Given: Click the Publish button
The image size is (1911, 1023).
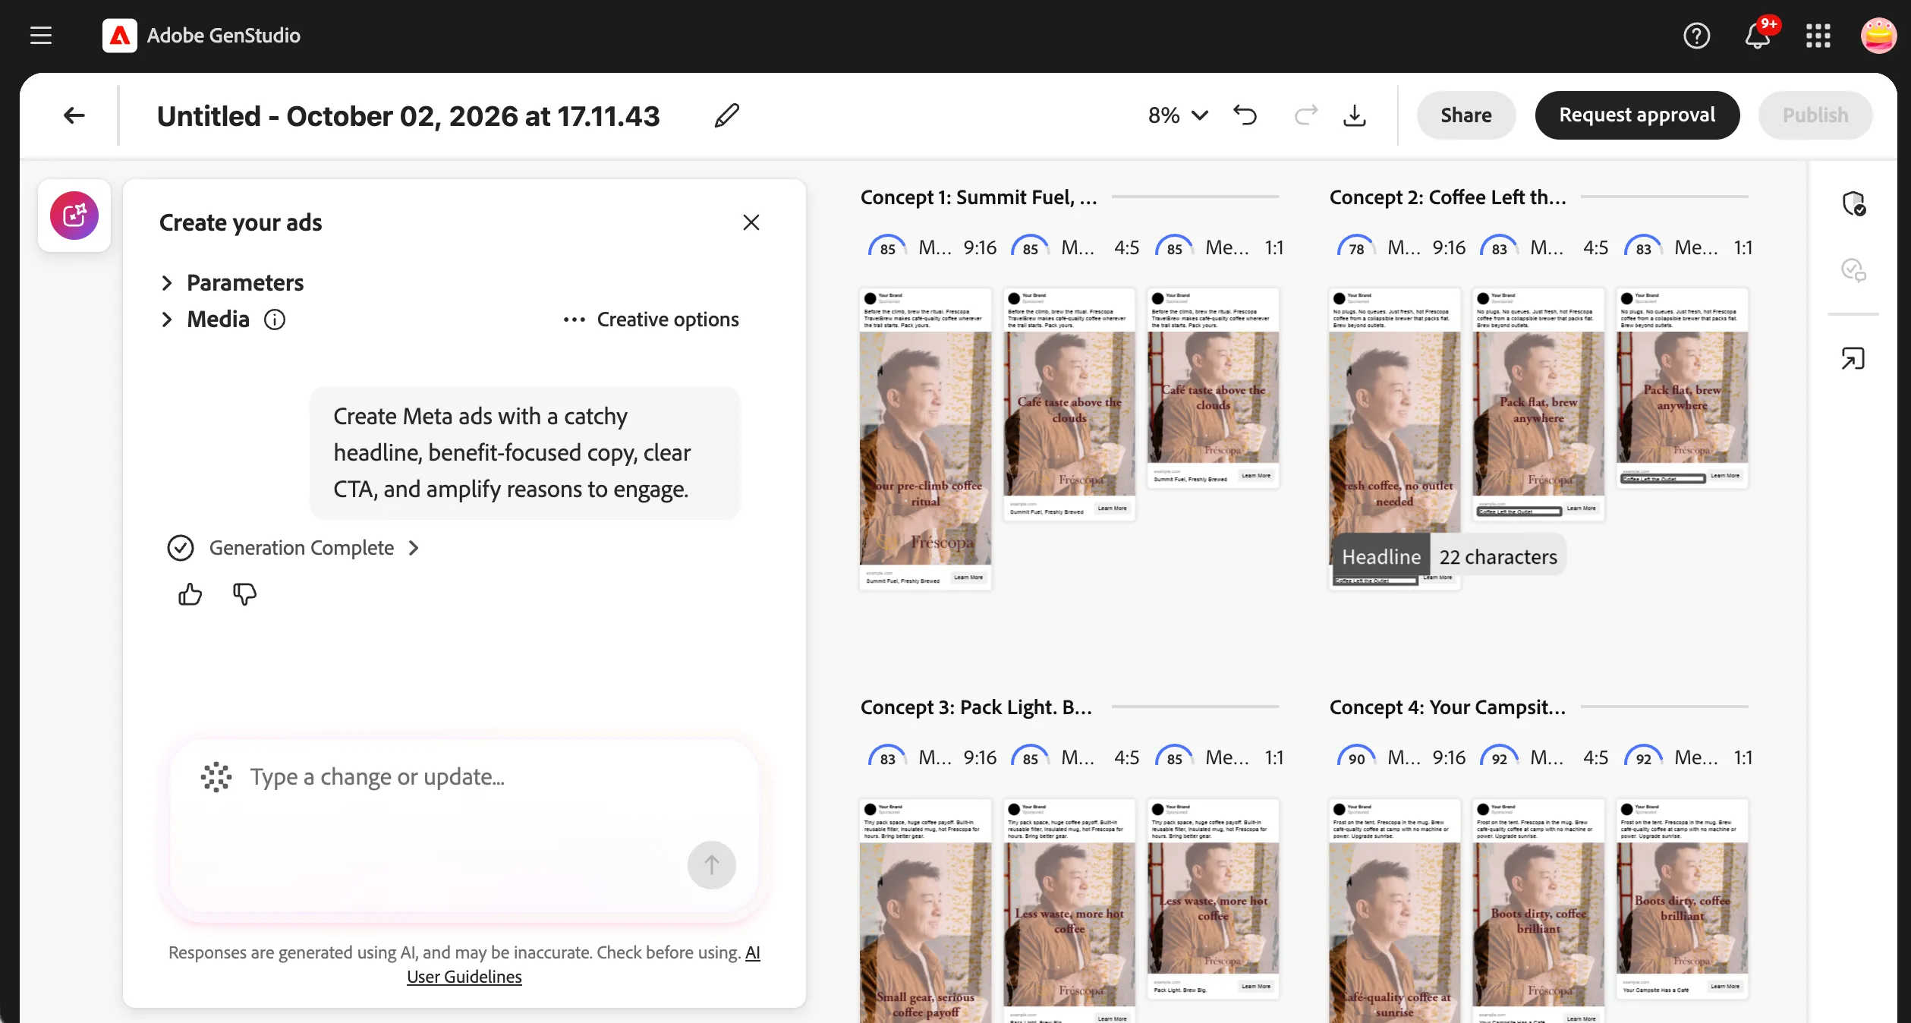Looking at the screenshot, I should coord(1815,115).
